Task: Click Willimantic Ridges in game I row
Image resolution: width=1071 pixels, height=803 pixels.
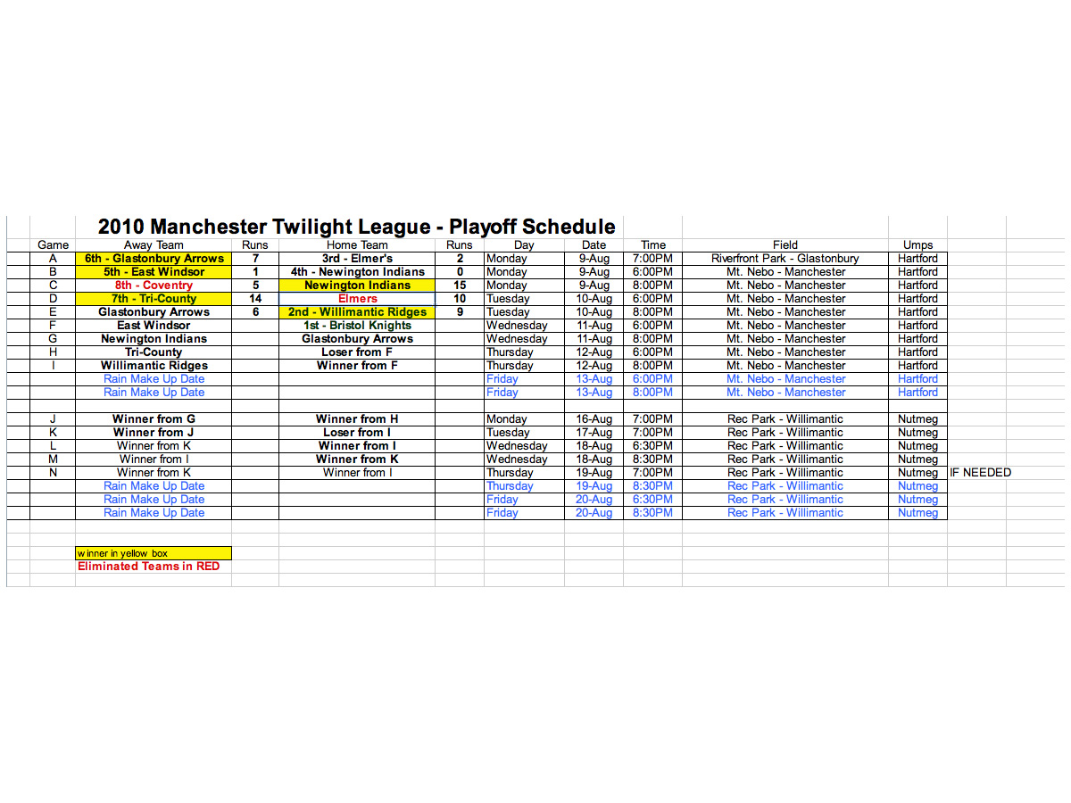Action: tap(154, 365)
